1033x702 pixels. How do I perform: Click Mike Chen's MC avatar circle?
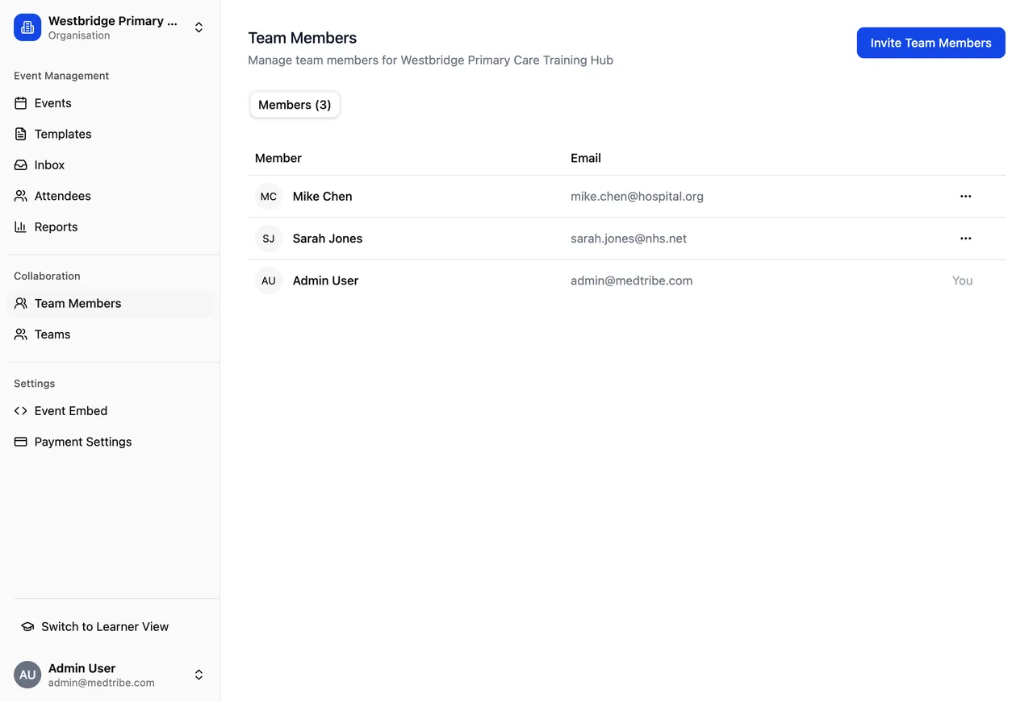tap(268, 196)
